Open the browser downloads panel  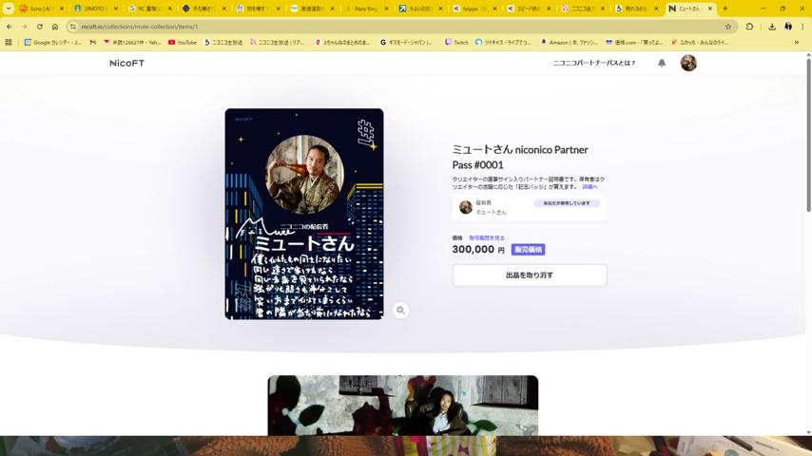point(772,27)
